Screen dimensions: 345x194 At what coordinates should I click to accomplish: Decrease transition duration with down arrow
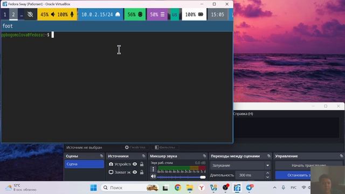(267, 177)
